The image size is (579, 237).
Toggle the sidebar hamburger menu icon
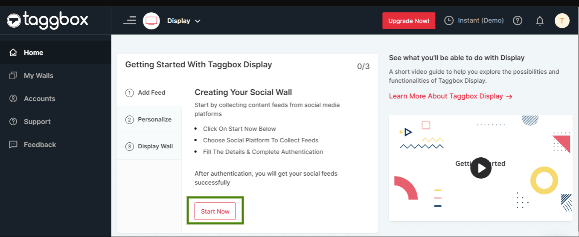[130, 20]
